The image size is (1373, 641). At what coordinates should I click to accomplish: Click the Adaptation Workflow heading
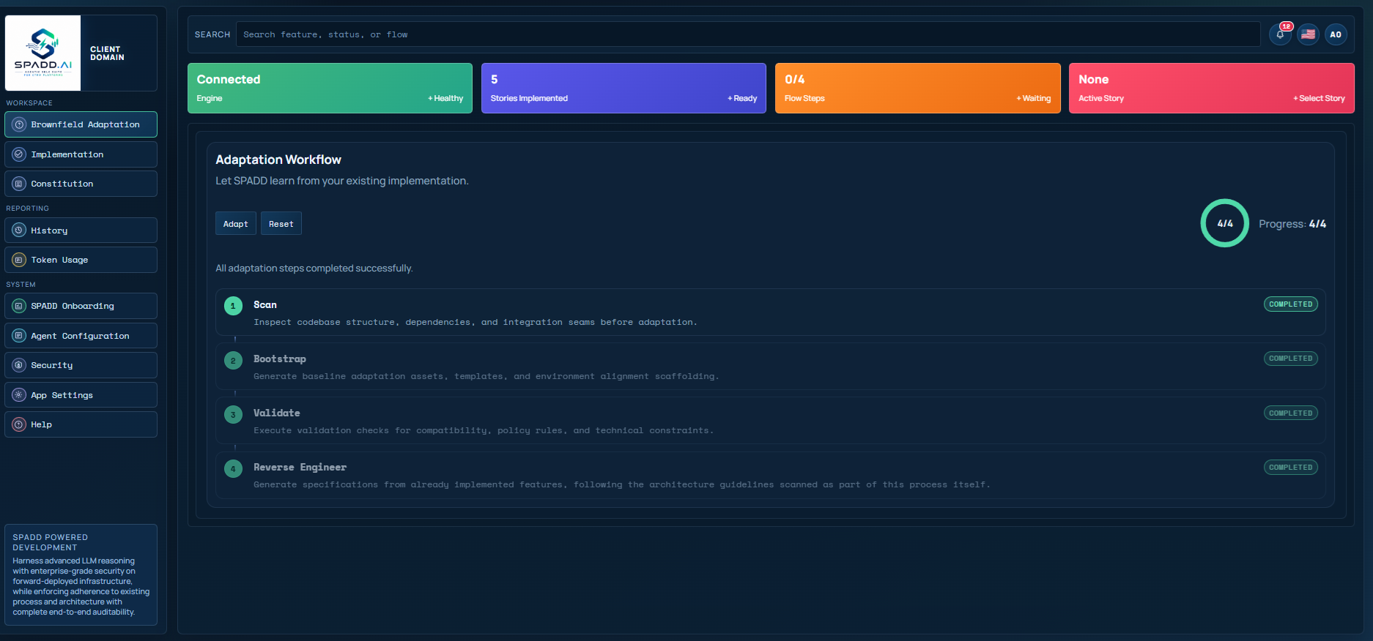(x=278, y=160)
